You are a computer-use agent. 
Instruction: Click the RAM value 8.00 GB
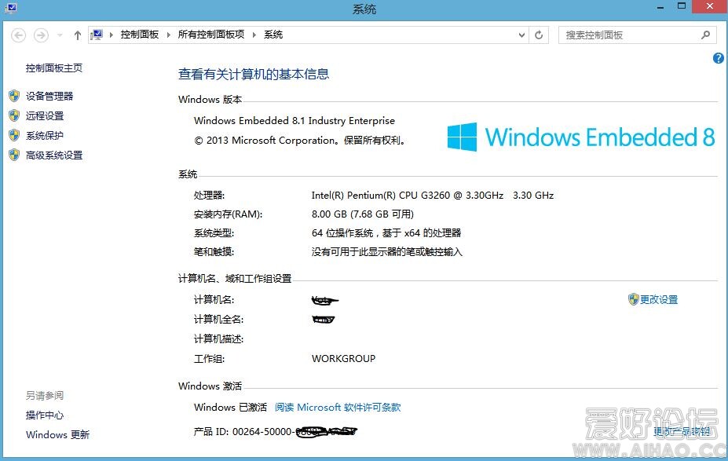coord(329,214)
